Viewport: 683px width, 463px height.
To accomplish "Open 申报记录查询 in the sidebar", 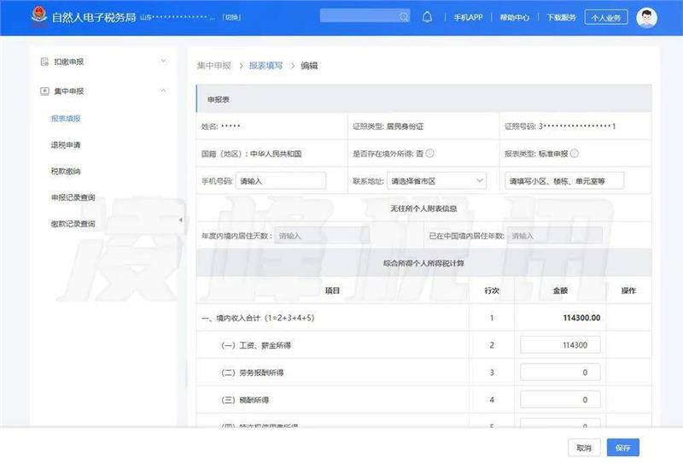I will click(73, 197).
